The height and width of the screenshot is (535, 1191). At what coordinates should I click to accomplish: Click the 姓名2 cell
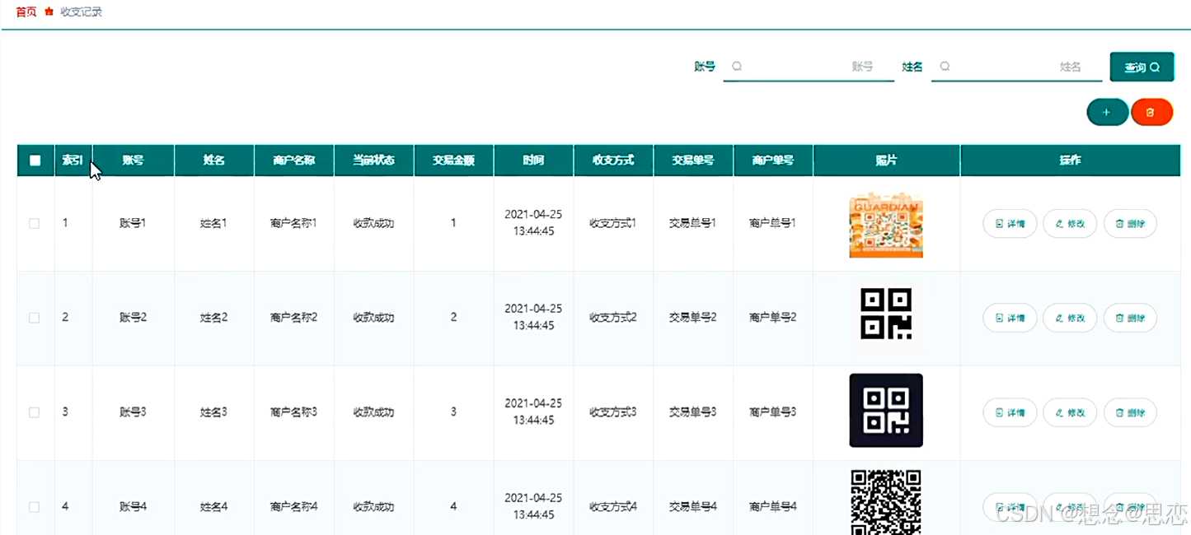[213, 318]
